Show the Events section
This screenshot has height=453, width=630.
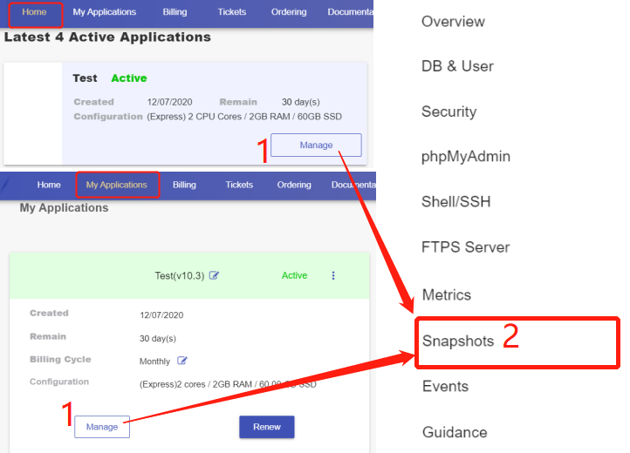tap(444, 386)
